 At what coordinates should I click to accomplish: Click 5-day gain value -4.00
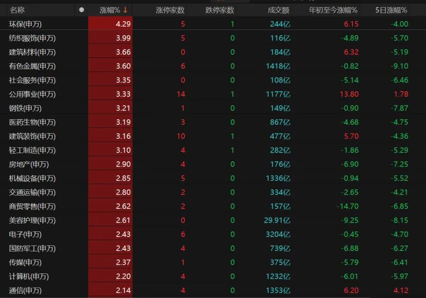(399, 24)
